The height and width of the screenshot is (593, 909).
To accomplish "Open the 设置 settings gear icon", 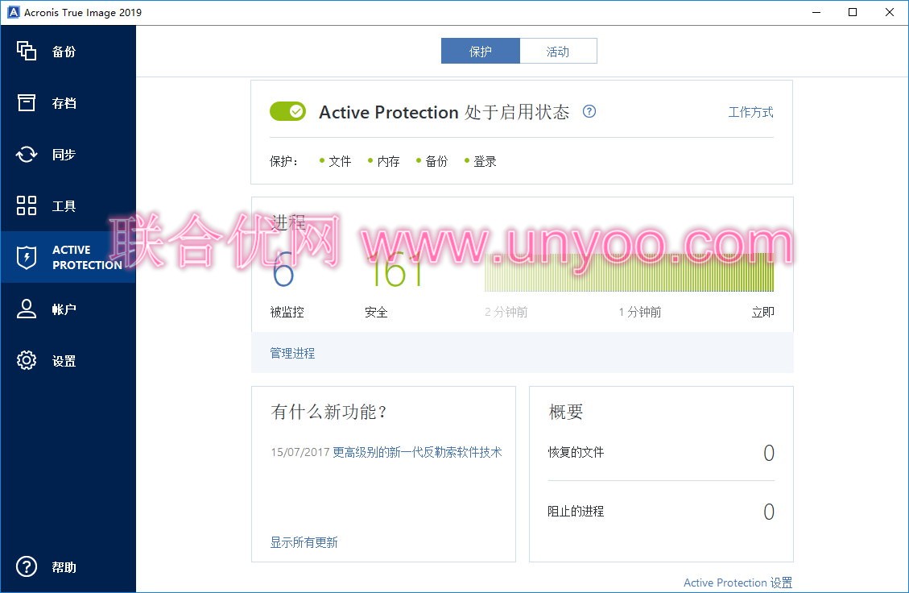I will [26, 360].
